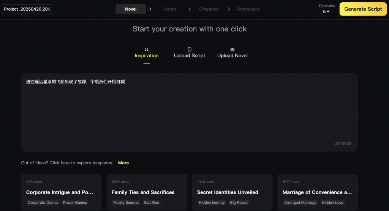389x211 pixels.
Task: Switch to the Upload Script tab
Action: (x=190, y=55)
